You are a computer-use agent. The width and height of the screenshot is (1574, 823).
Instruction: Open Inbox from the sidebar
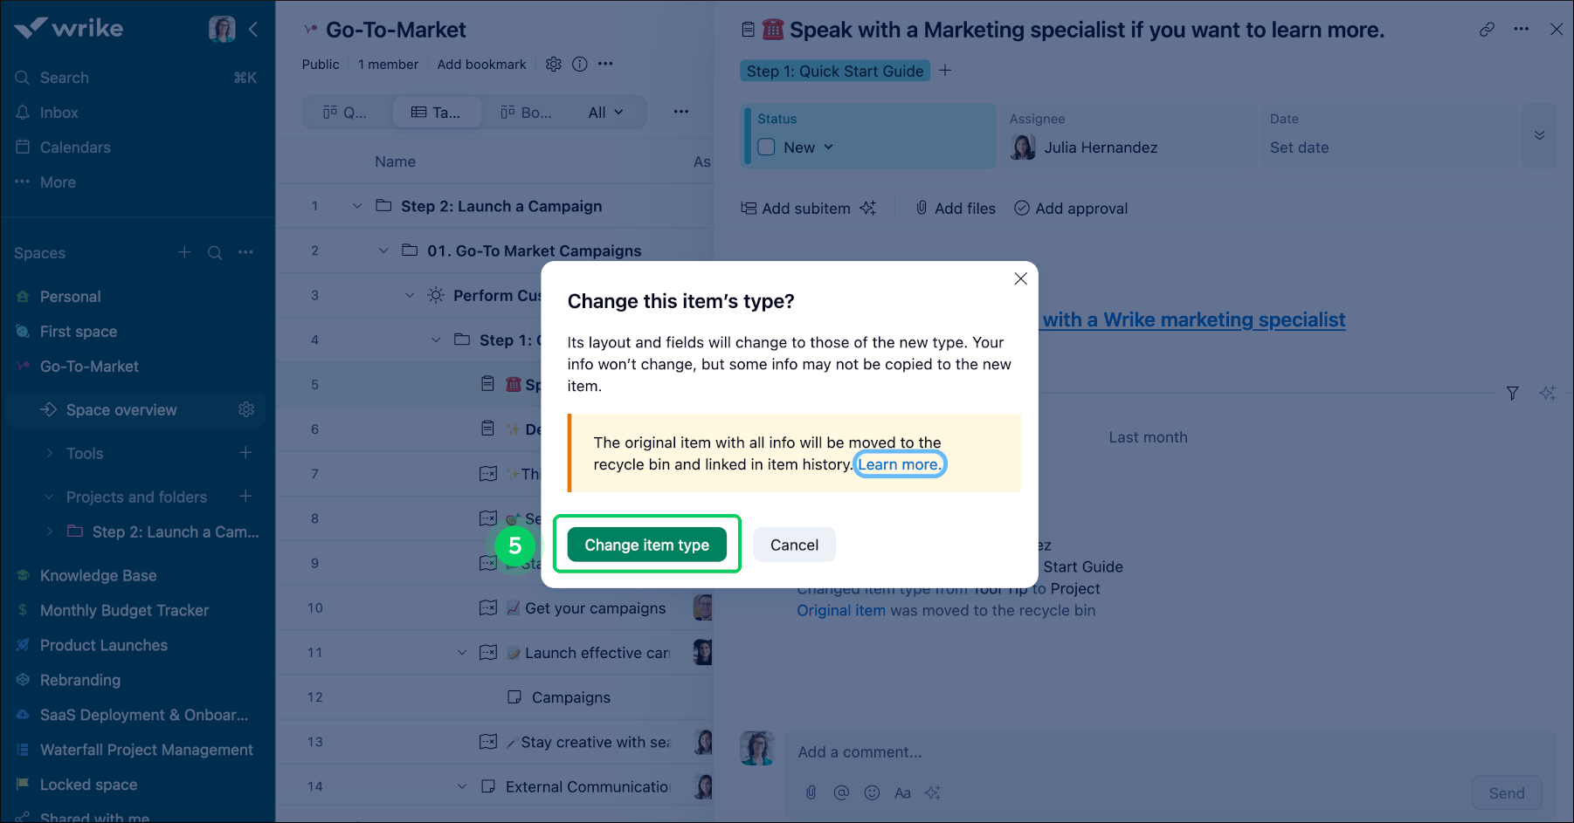coord(59,113)
